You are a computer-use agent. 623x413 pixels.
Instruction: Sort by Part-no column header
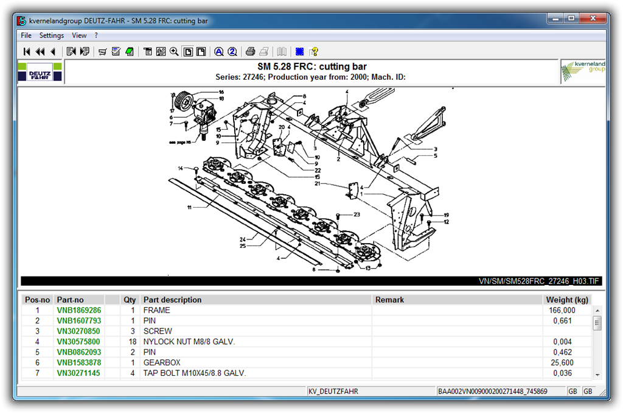79,300
